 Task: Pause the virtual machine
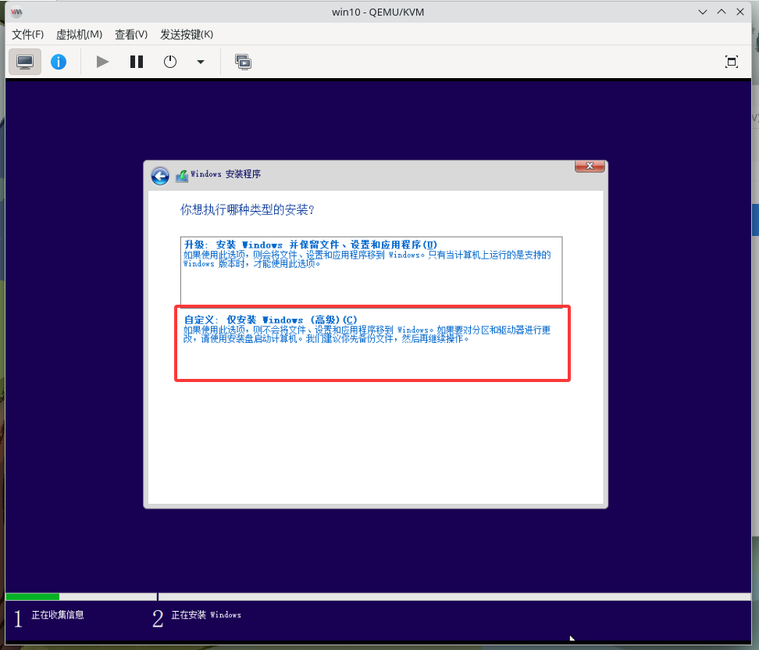click(x=137, y=62)
